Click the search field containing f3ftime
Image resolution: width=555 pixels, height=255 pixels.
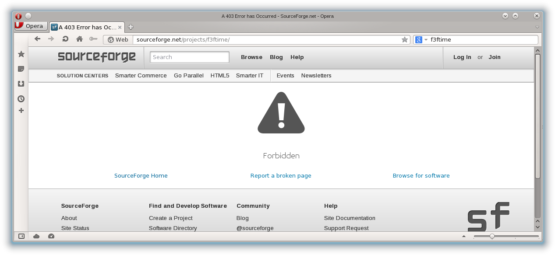pos(483,39)
